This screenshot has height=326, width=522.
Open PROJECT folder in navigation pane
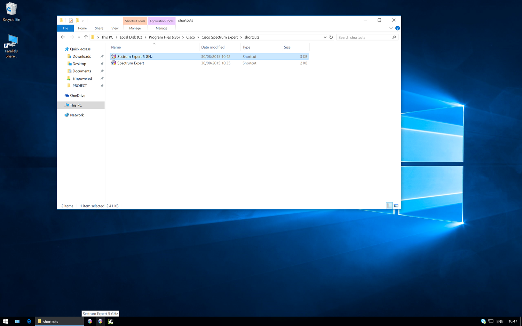(80, 85)
